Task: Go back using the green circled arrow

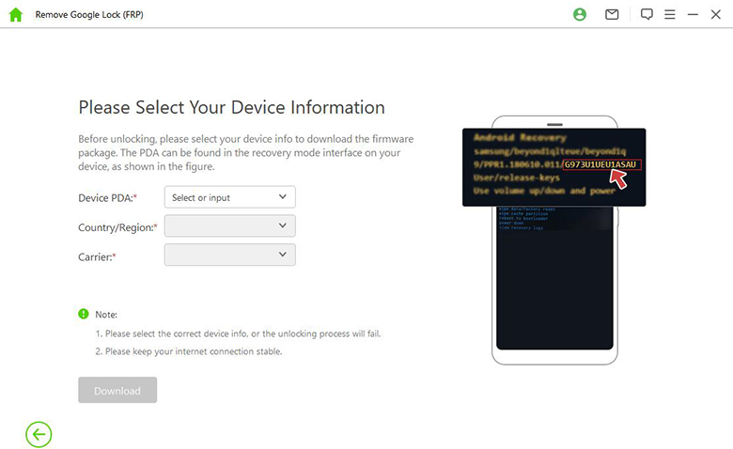Action: 39,433
